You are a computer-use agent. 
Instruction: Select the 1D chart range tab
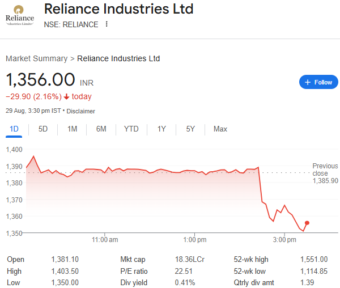coord(14,129)
